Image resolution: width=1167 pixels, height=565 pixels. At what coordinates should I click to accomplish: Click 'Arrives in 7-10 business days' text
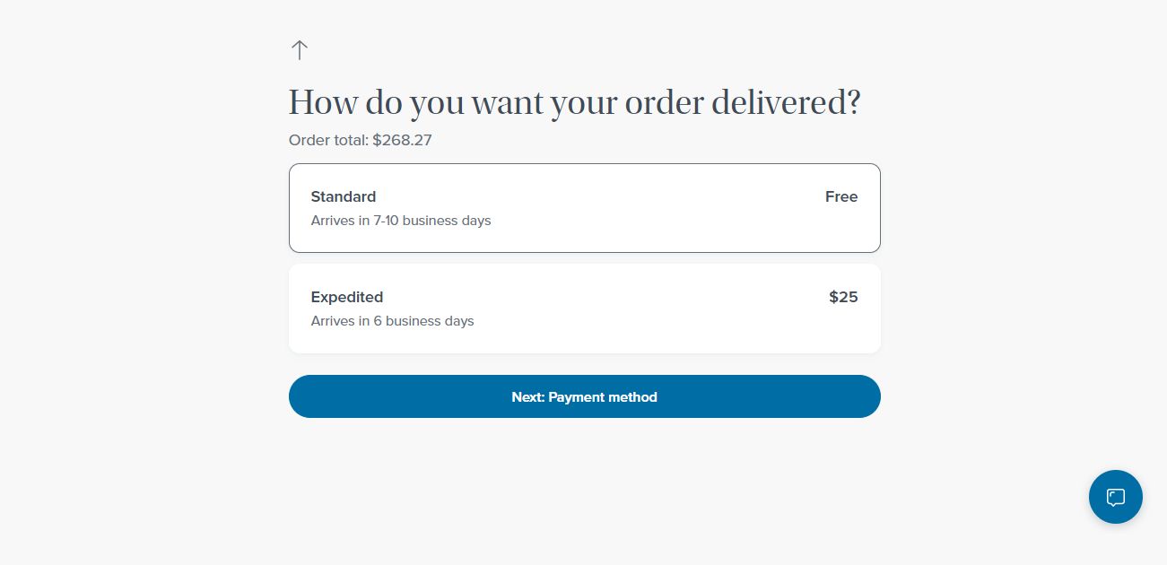click(x=401, y=221)
